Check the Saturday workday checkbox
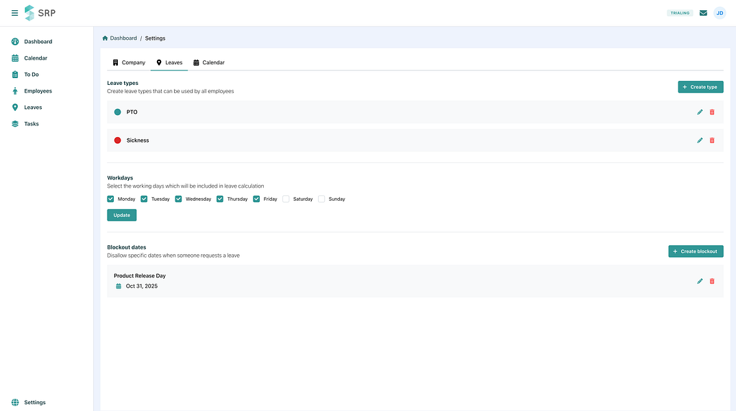 pyautogui.click(x=286, y=199)
